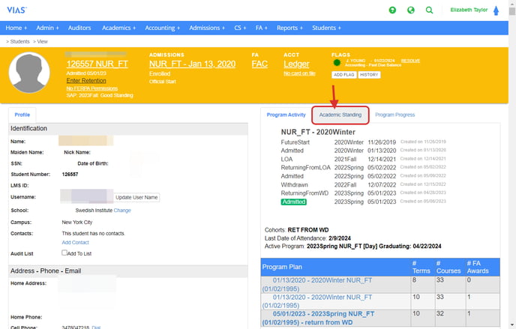
Task: Expand the CS menu
Action: 240,28
